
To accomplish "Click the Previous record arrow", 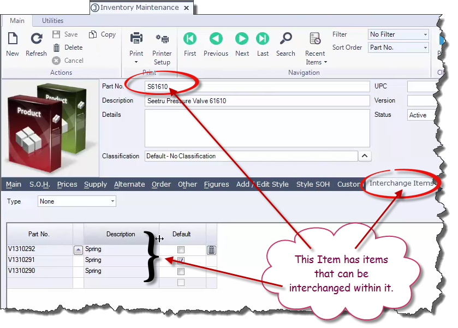I will coord(216,39).
